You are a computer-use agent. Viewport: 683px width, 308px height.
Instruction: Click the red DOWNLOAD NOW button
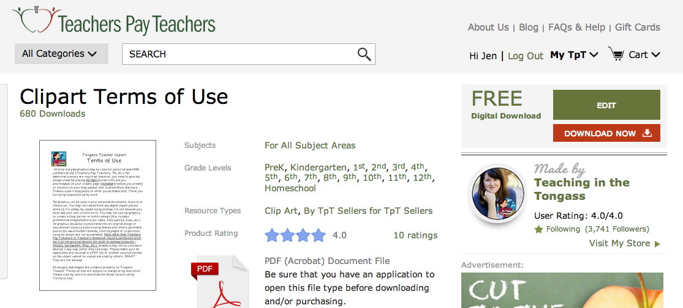606,133
